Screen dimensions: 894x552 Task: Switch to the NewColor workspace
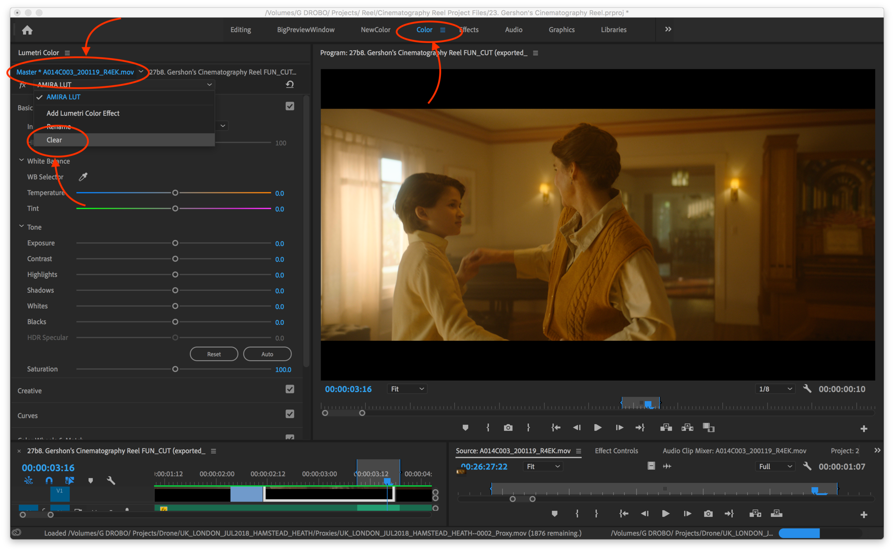coord(375,30)
